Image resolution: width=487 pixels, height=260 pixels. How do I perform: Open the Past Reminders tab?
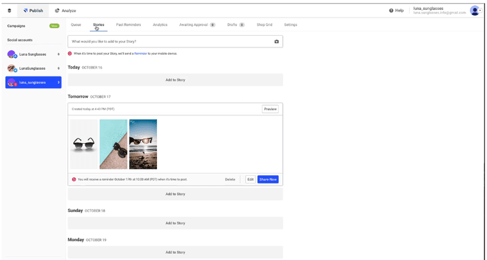128,25
